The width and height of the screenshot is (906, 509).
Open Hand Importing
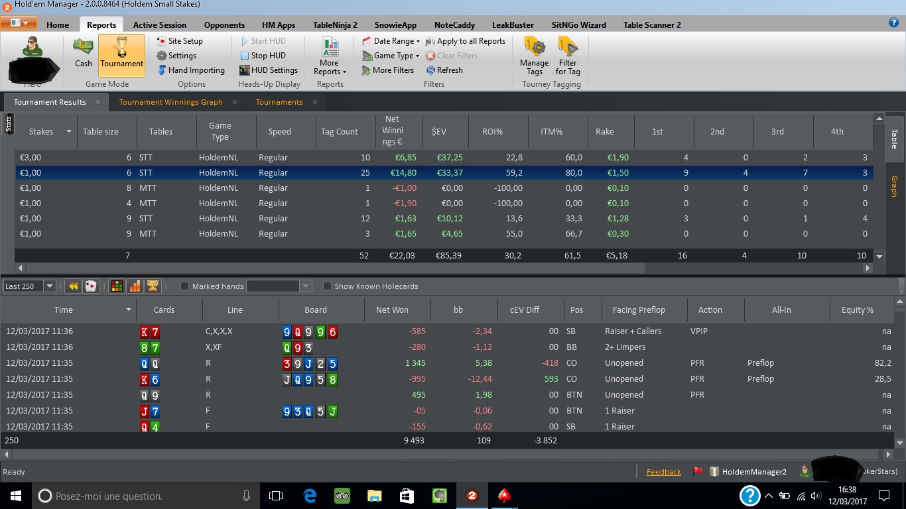[190, 70]
